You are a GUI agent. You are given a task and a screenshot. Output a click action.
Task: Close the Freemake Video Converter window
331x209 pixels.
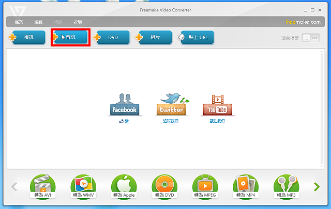320,10
